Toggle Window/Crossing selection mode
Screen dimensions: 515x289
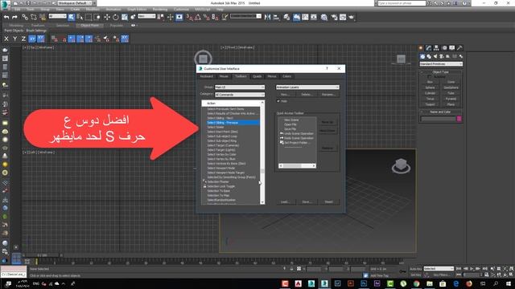[97, 17]
